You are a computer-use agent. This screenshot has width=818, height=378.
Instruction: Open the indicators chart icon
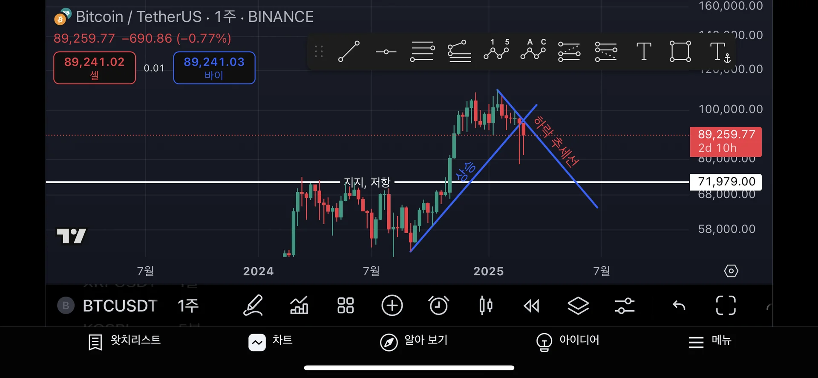[x=299, y=306]
